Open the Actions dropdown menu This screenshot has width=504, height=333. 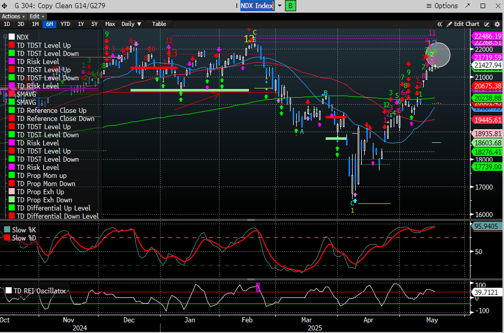pyautogui.click(x=13, y=16)
